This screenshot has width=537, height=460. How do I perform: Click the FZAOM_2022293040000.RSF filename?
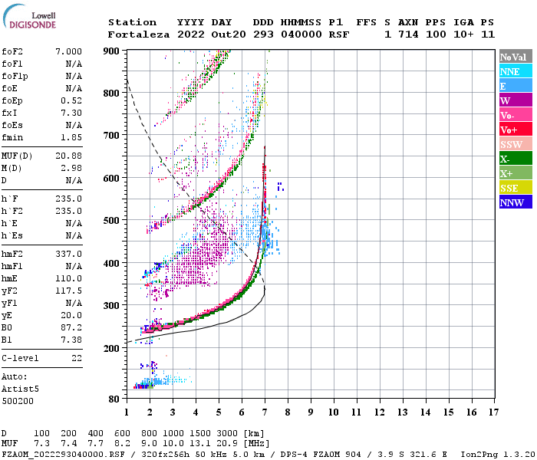coord(63,454)
